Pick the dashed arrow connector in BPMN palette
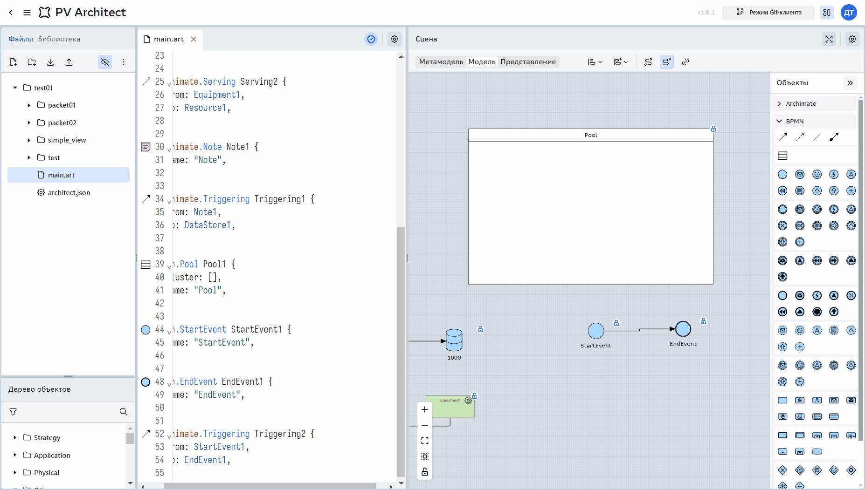 [x=800, y=137]
